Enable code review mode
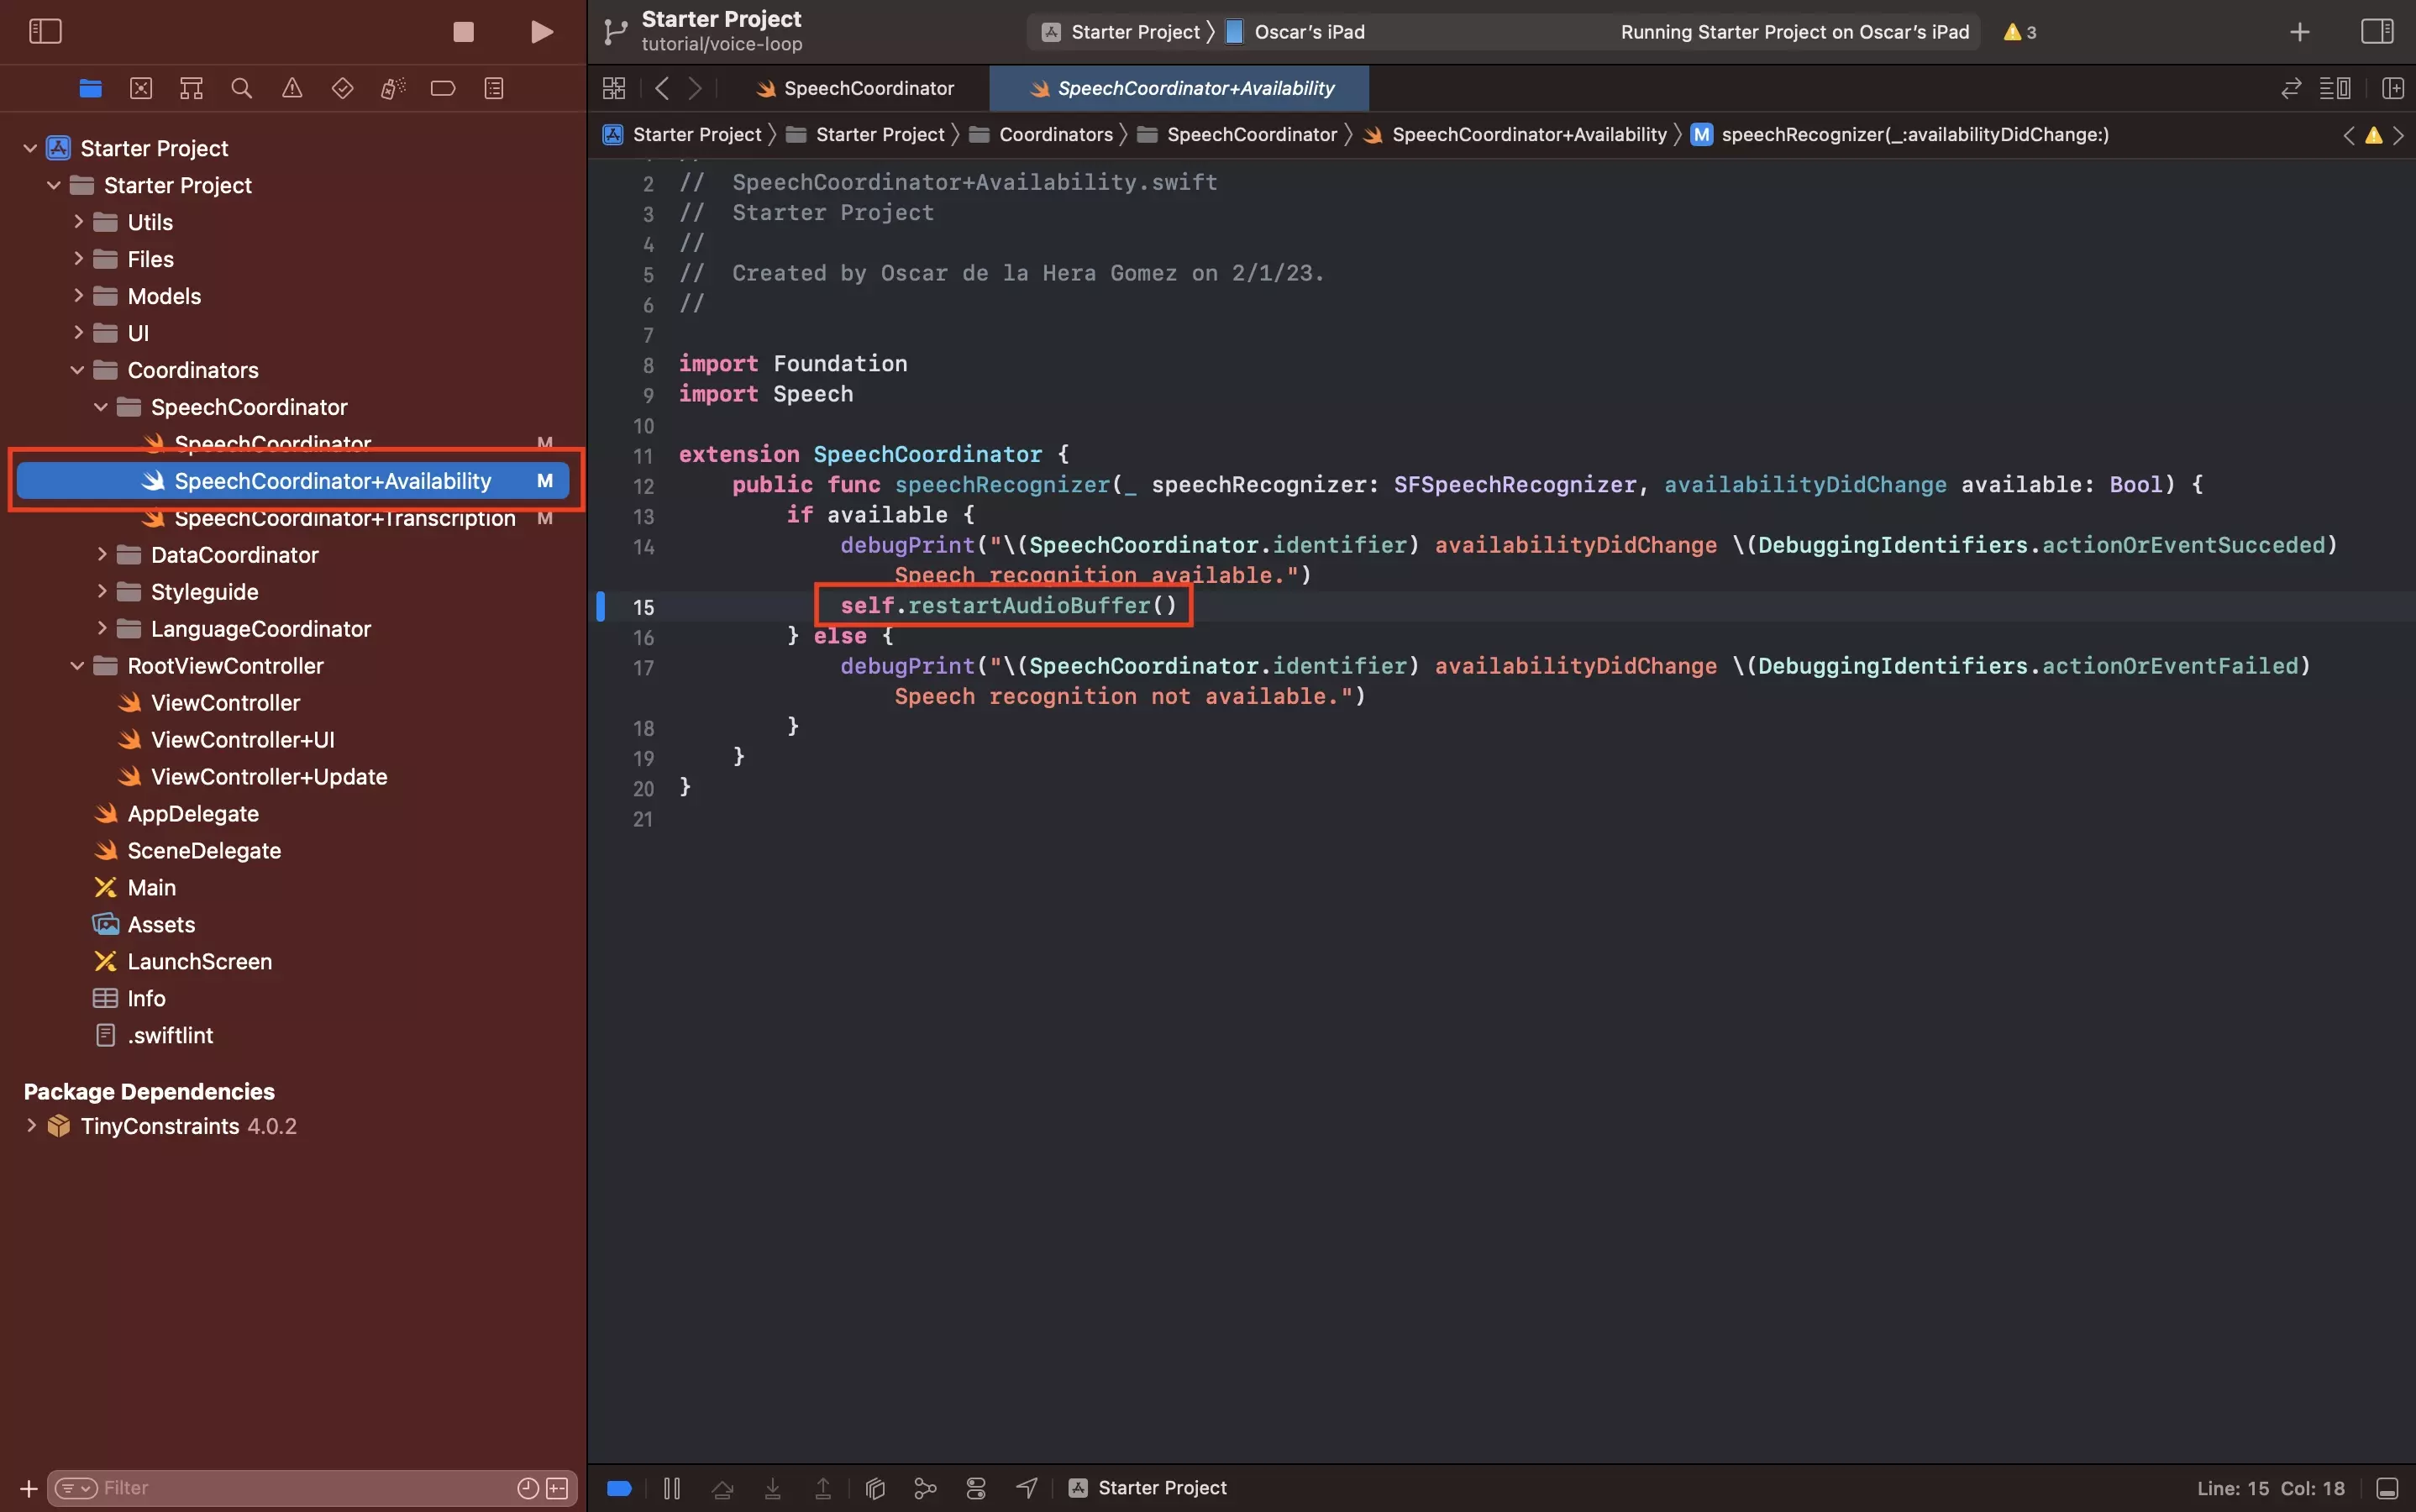The width and height of the screenshot is (2416, 1512). (x=2291, y=88)
